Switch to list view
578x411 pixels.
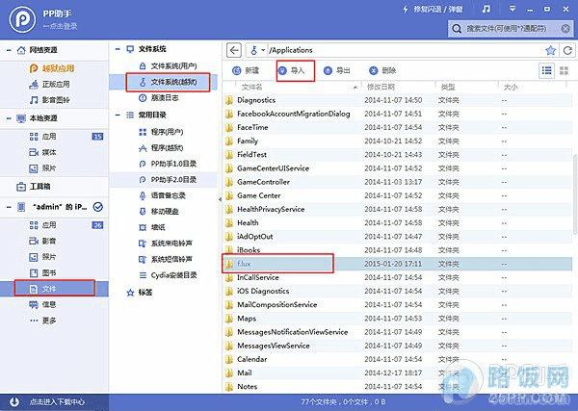pos(546,70)
